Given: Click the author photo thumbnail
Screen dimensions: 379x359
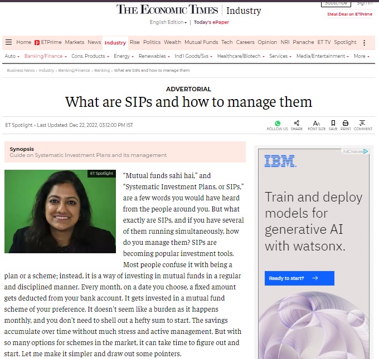Looking at the screenshot, I should [x=61, y=212].
